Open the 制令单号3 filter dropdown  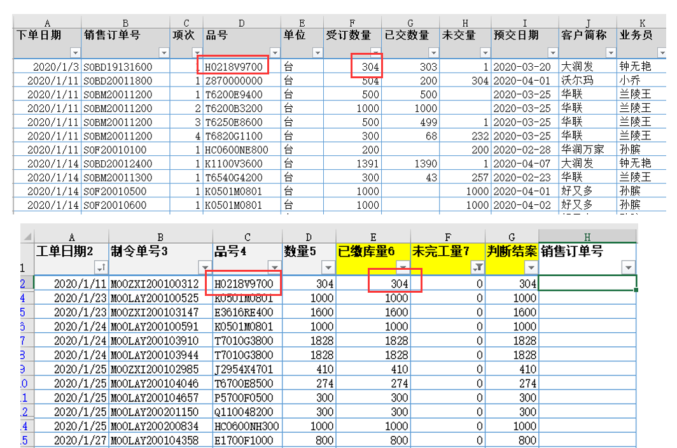pos(205,267)
